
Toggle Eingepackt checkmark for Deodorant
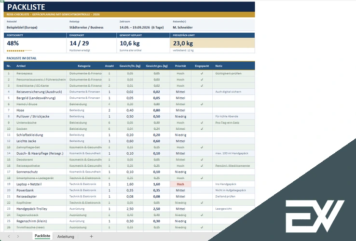(x=202, y=160)
